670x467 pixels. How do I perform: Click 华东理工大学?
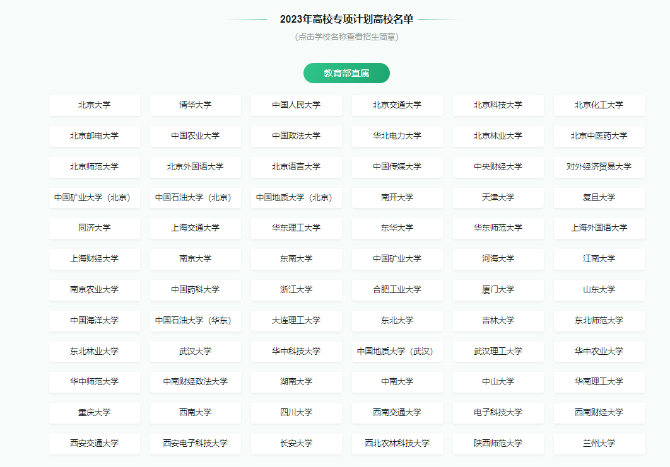[296, 228]
